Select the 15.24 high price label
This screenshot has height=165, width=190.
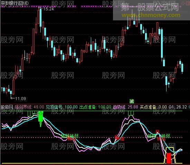(48, 9)
